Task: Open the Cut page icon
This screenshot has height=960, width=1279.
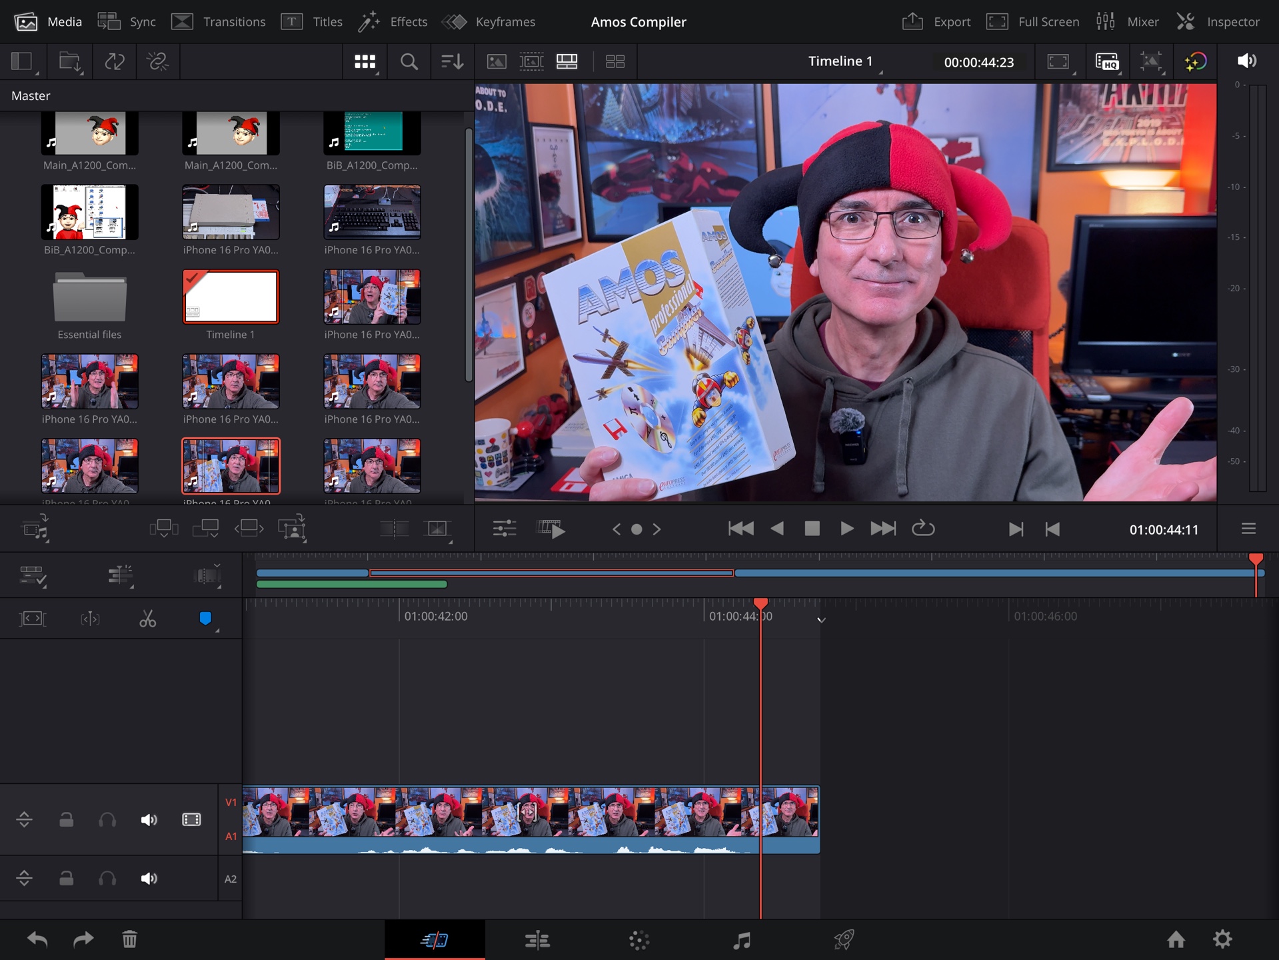Action: tap(435, 940)
